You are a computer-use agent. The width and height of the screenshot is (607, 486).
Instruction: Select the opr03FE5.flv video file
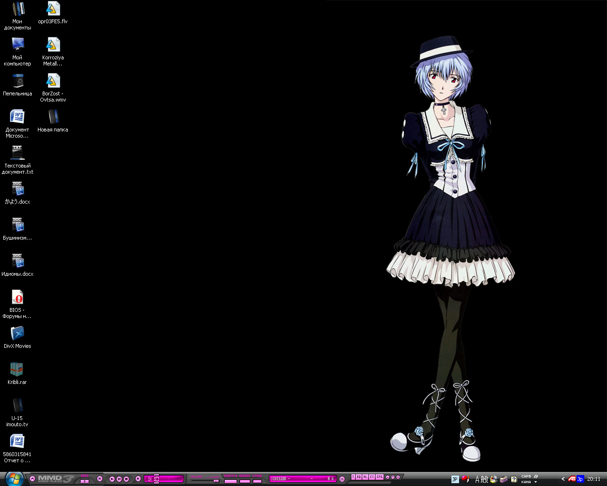pos(53,13)
